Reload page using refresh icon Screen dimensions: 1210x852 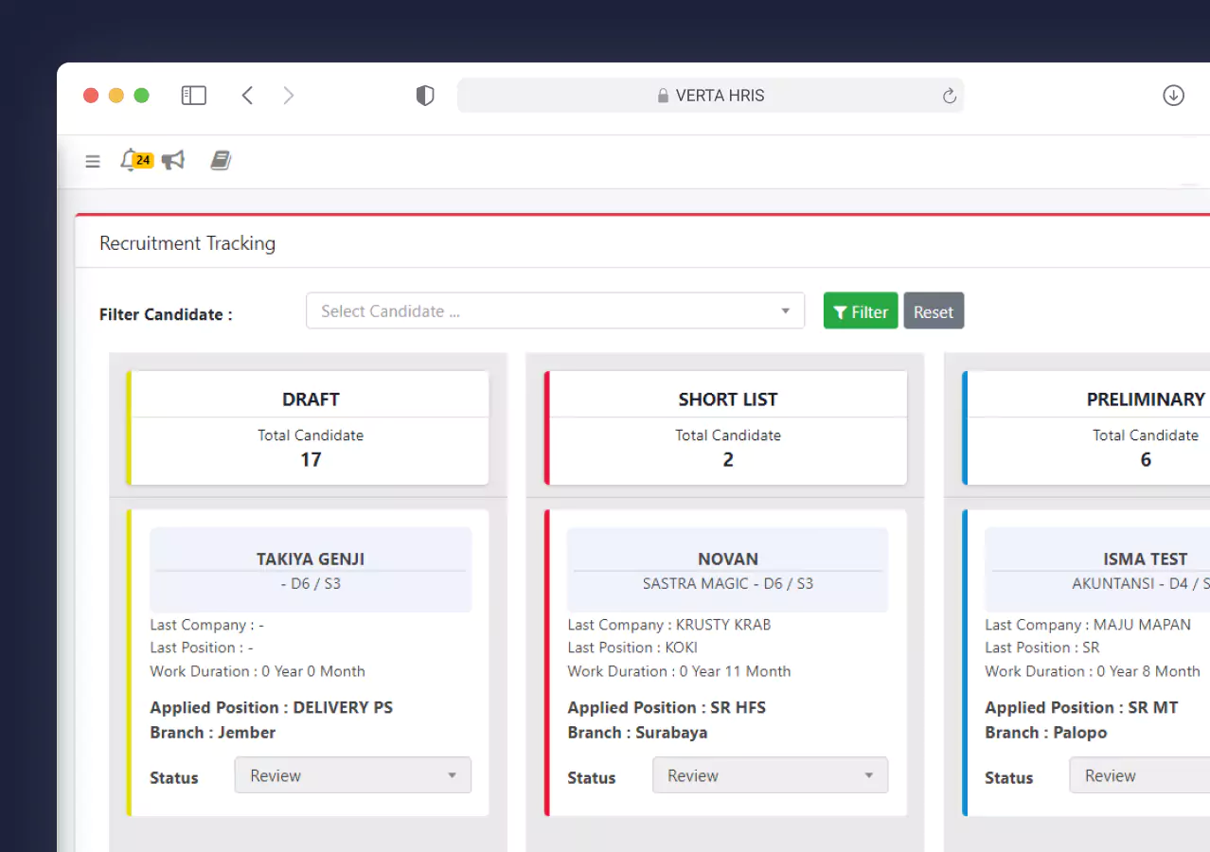[949, 96]
